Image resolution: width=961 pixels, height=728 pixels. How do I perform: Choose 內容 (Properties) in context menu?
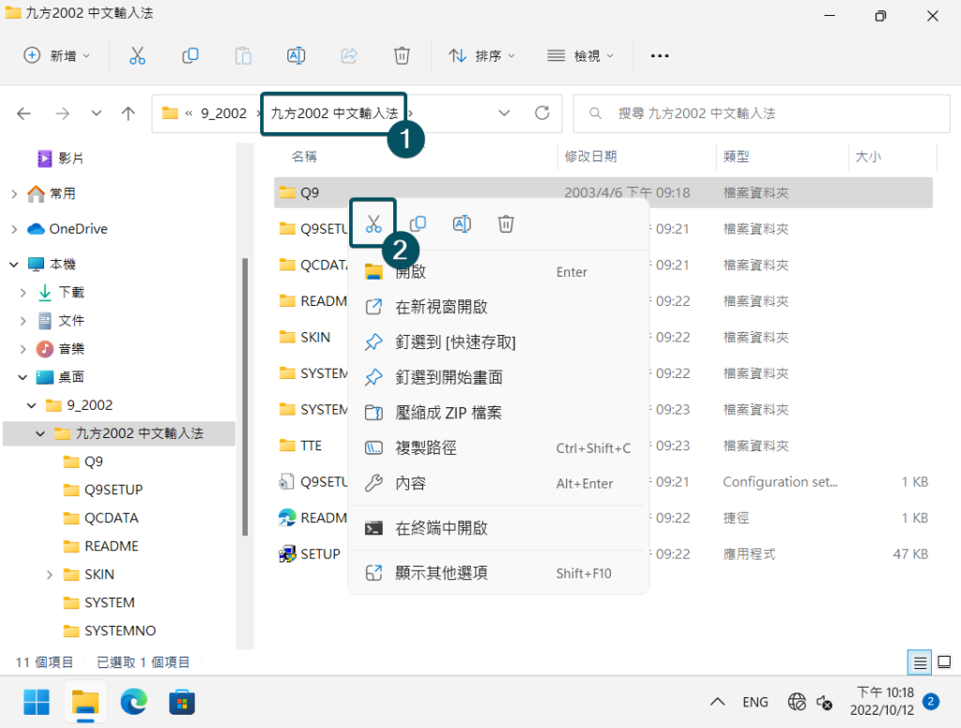[x=497, y=483]
